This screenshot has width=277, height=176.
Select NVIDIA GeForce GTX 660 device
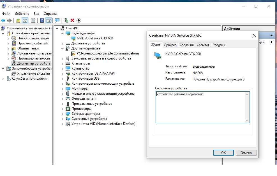(95, 38)
